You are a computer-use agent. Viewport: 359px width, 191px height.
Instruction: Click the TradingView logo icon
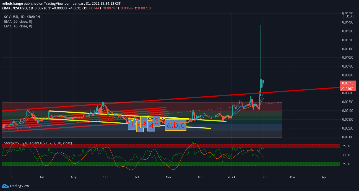coord(5,186)
